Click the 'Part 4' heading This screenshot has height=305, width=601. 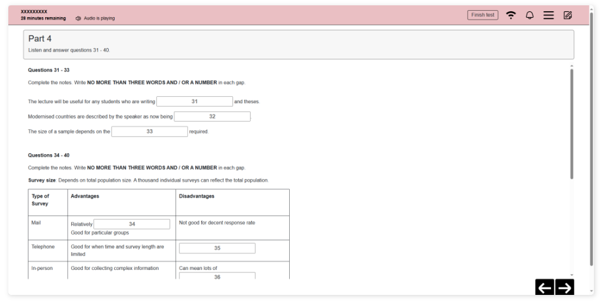40,39
